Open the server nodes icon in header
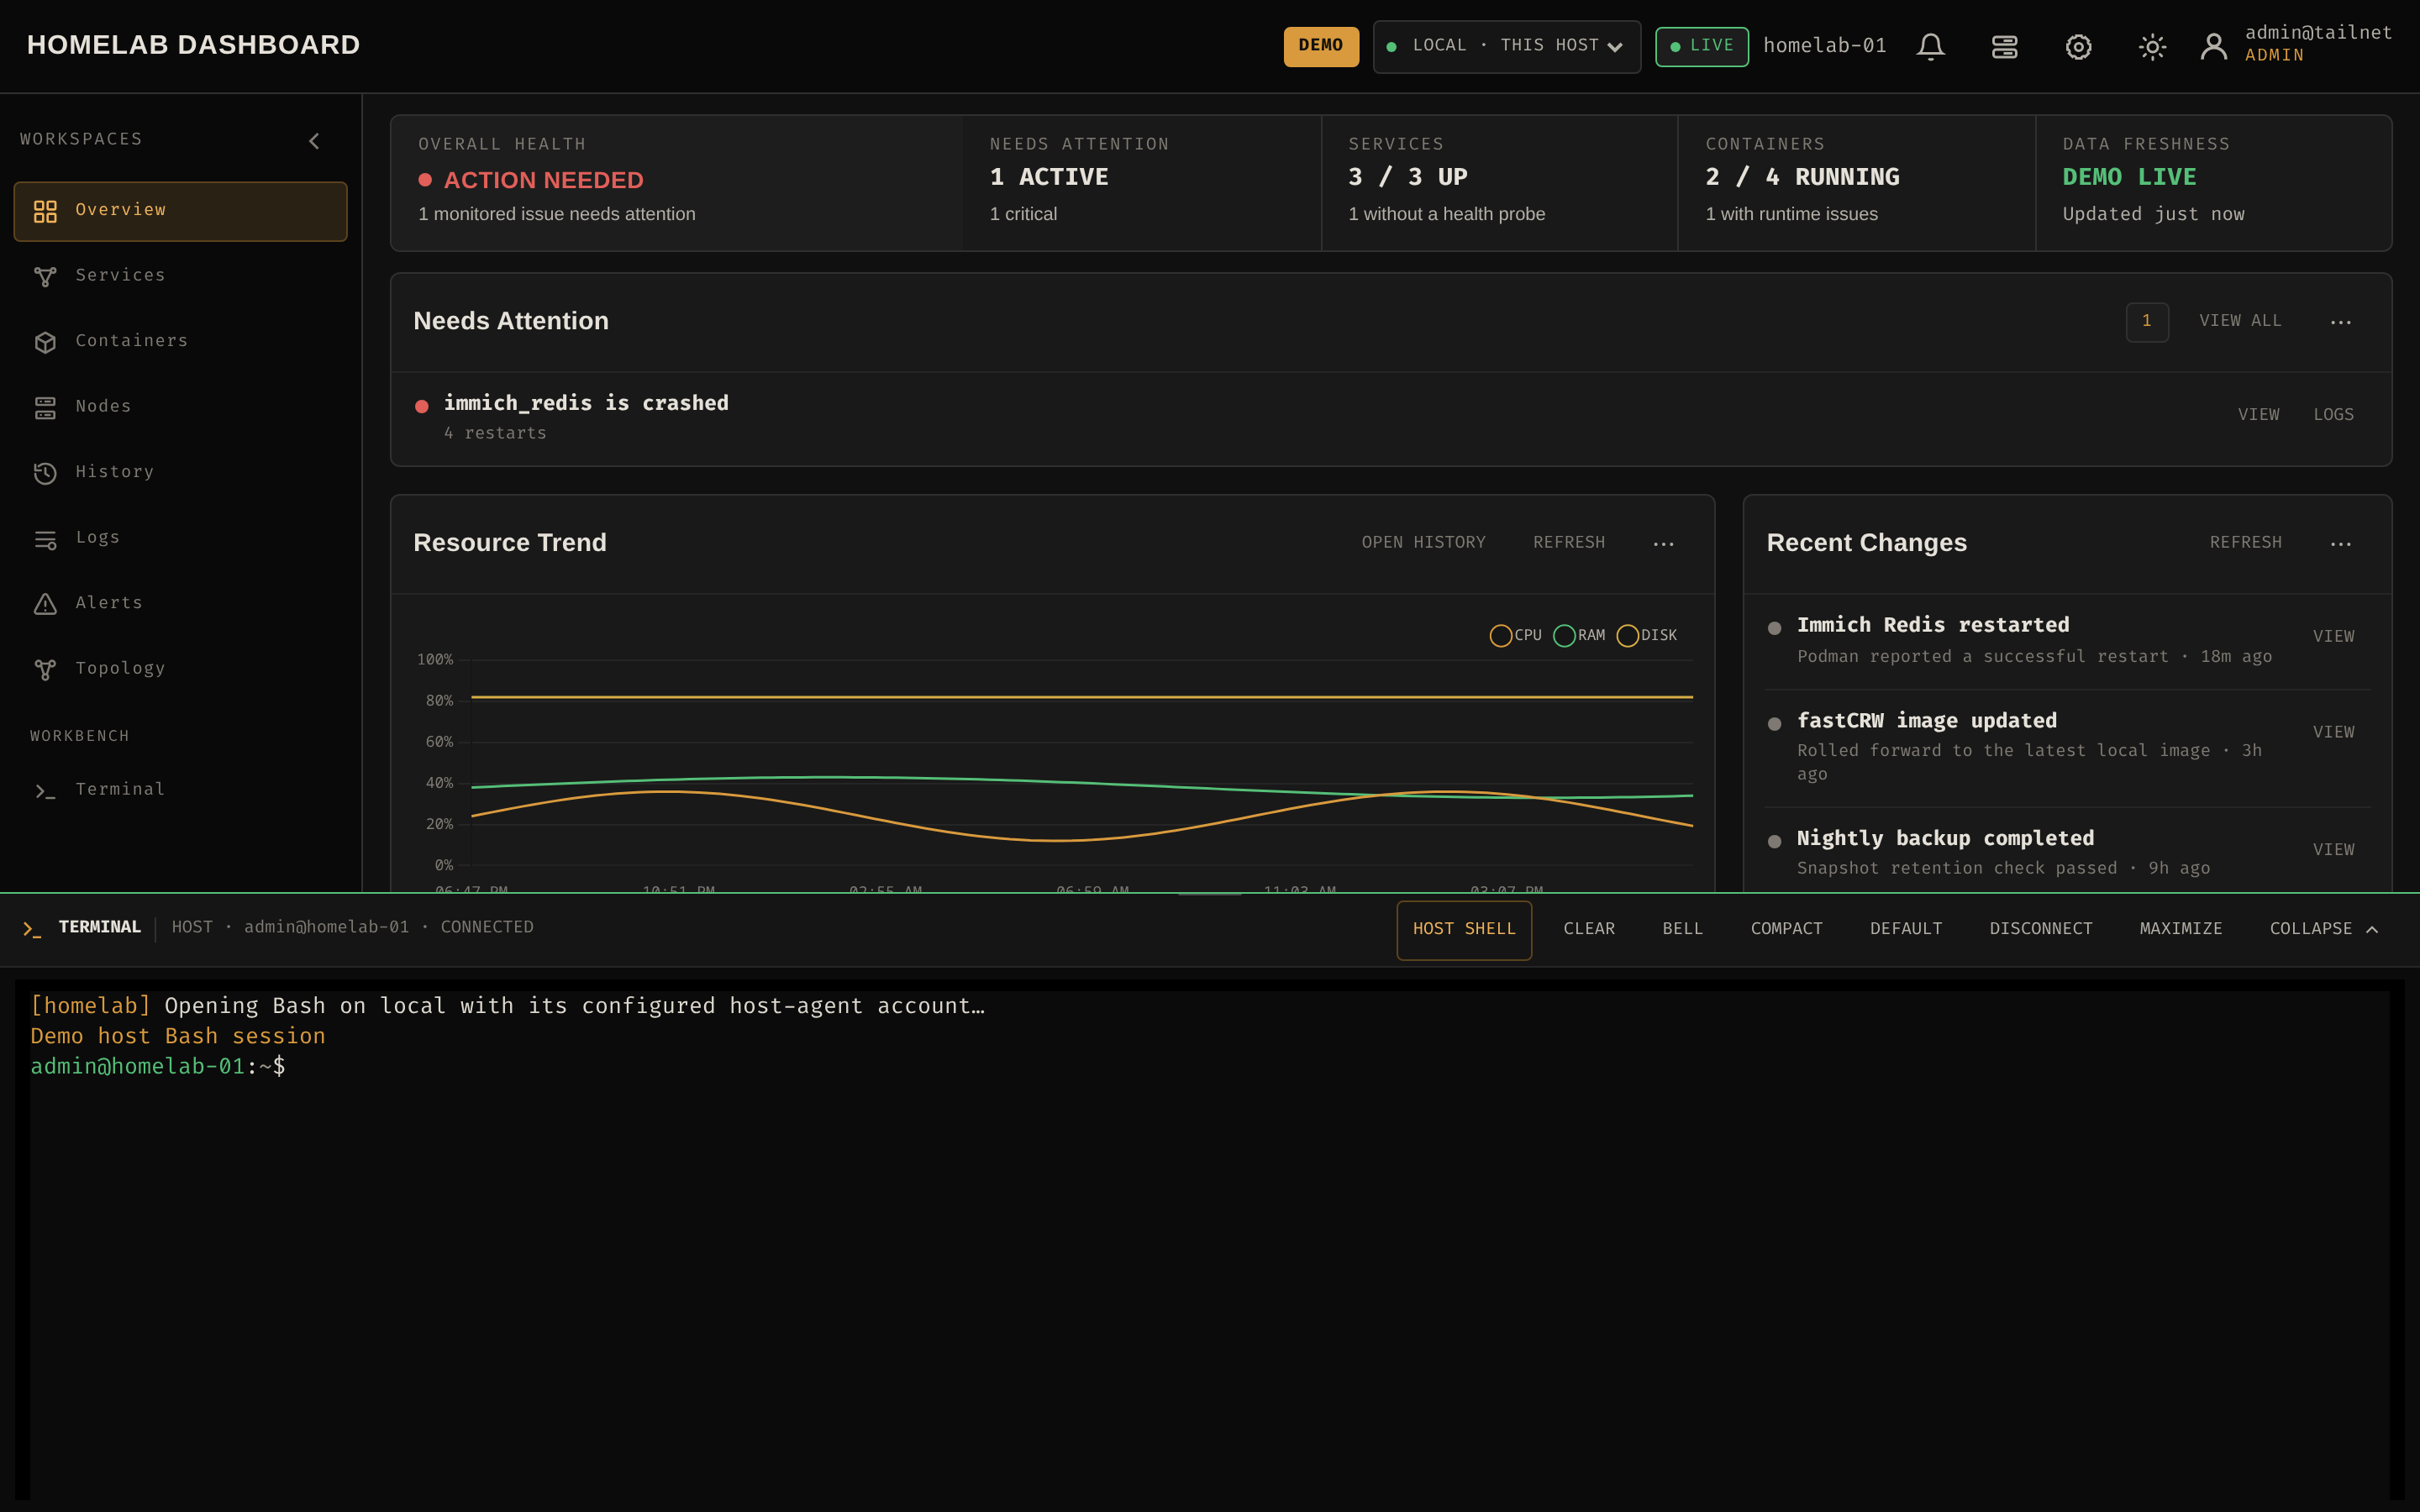The image size is (2420, 1512). tap(2004, 47)
